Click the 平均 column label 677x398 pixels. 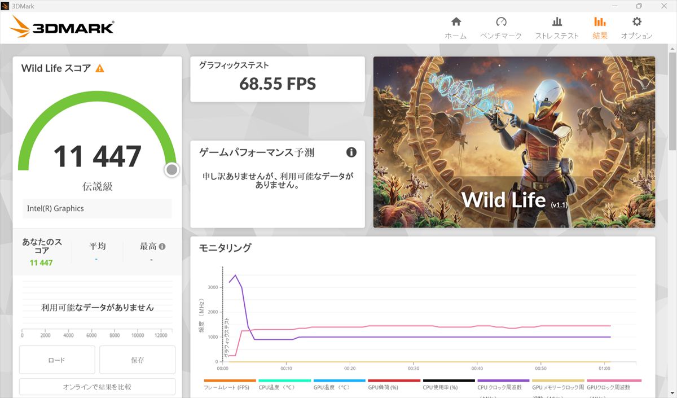97,247
